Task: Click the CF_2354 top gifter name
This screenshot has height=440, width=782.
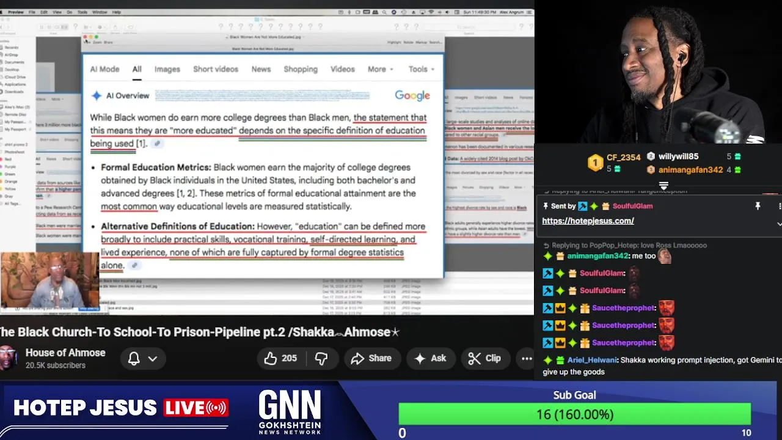Action: pyautogui.click(x=623, y=157)
